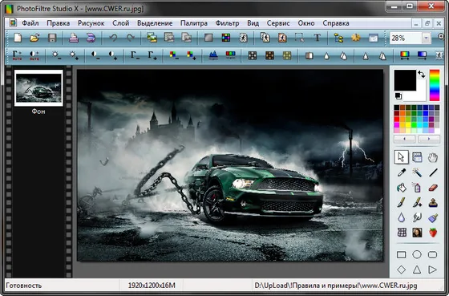
Task: Show previous palette colors with left arrow
Action: pos(404,139)
